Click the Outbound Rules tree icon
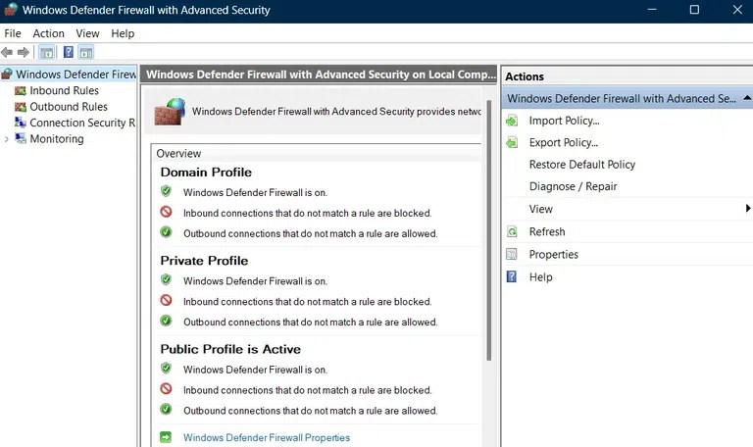 coord(21,107)
